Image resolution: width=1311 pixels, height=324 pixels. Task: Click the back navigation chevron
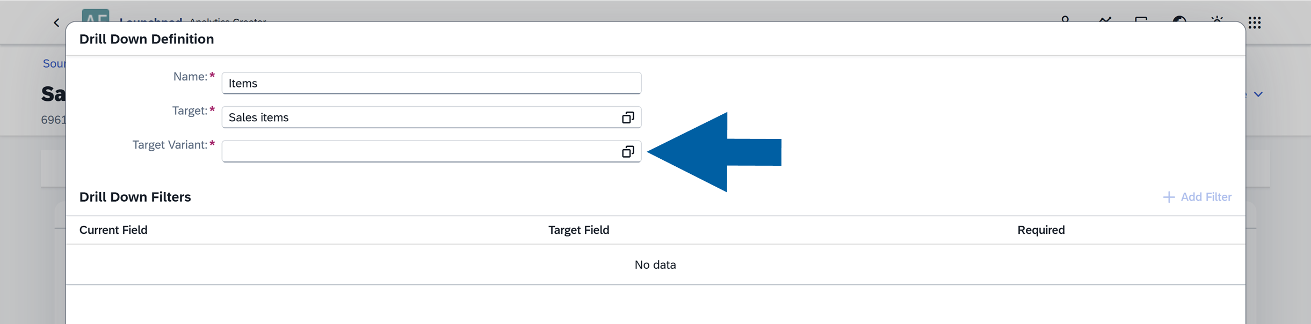tap(56, 22)
